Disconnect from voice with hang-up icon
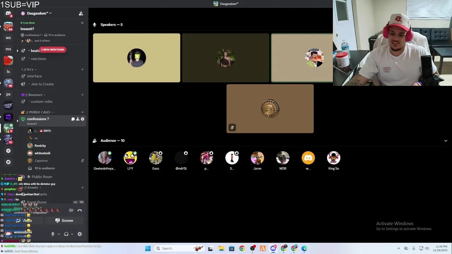452x254 pixels. (x=80, y=210)
